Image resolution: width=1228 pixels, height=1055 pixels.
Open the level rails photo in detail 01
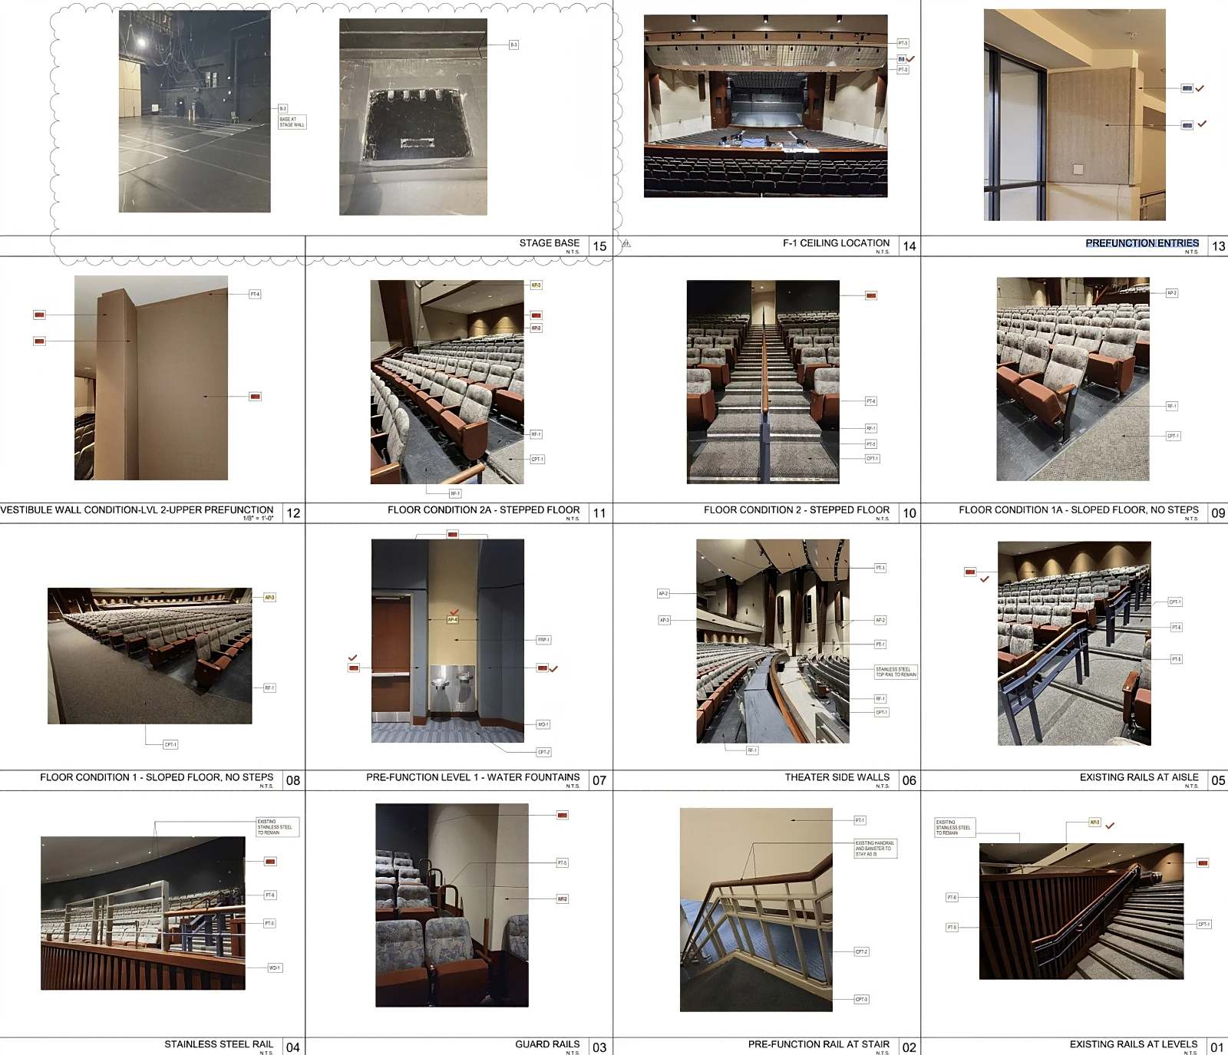tap(1081, 912)
